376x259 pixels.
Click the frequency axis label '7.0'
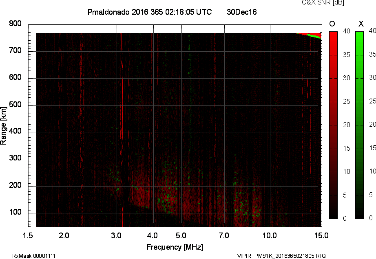point(224,235)
